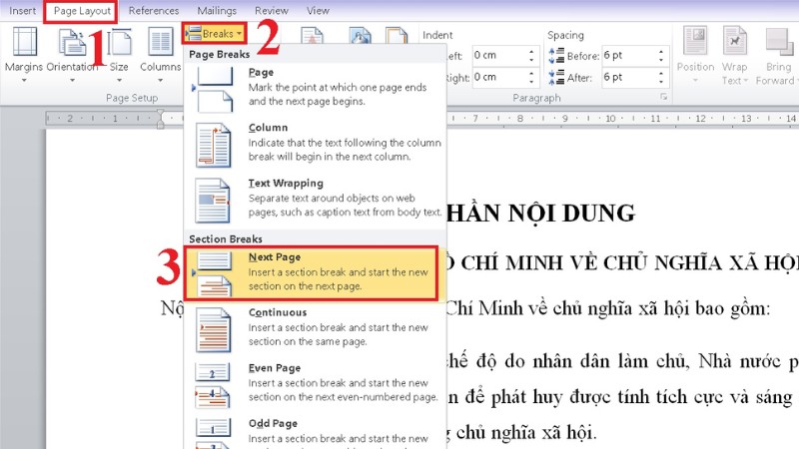The width and height of the screenshot is (799, 449).
Task: Select the Next Page section break
Action: (312, 272)
